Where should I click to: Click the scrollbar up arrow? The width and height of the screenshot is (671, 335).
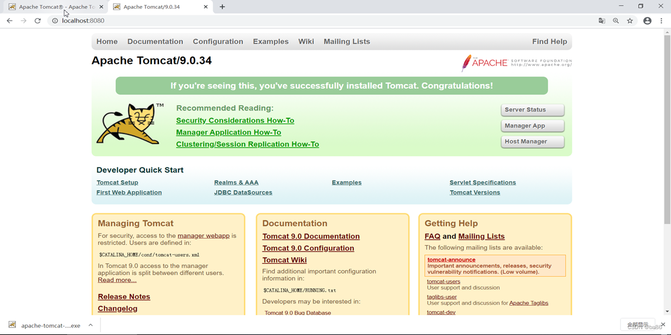(667, 32)
